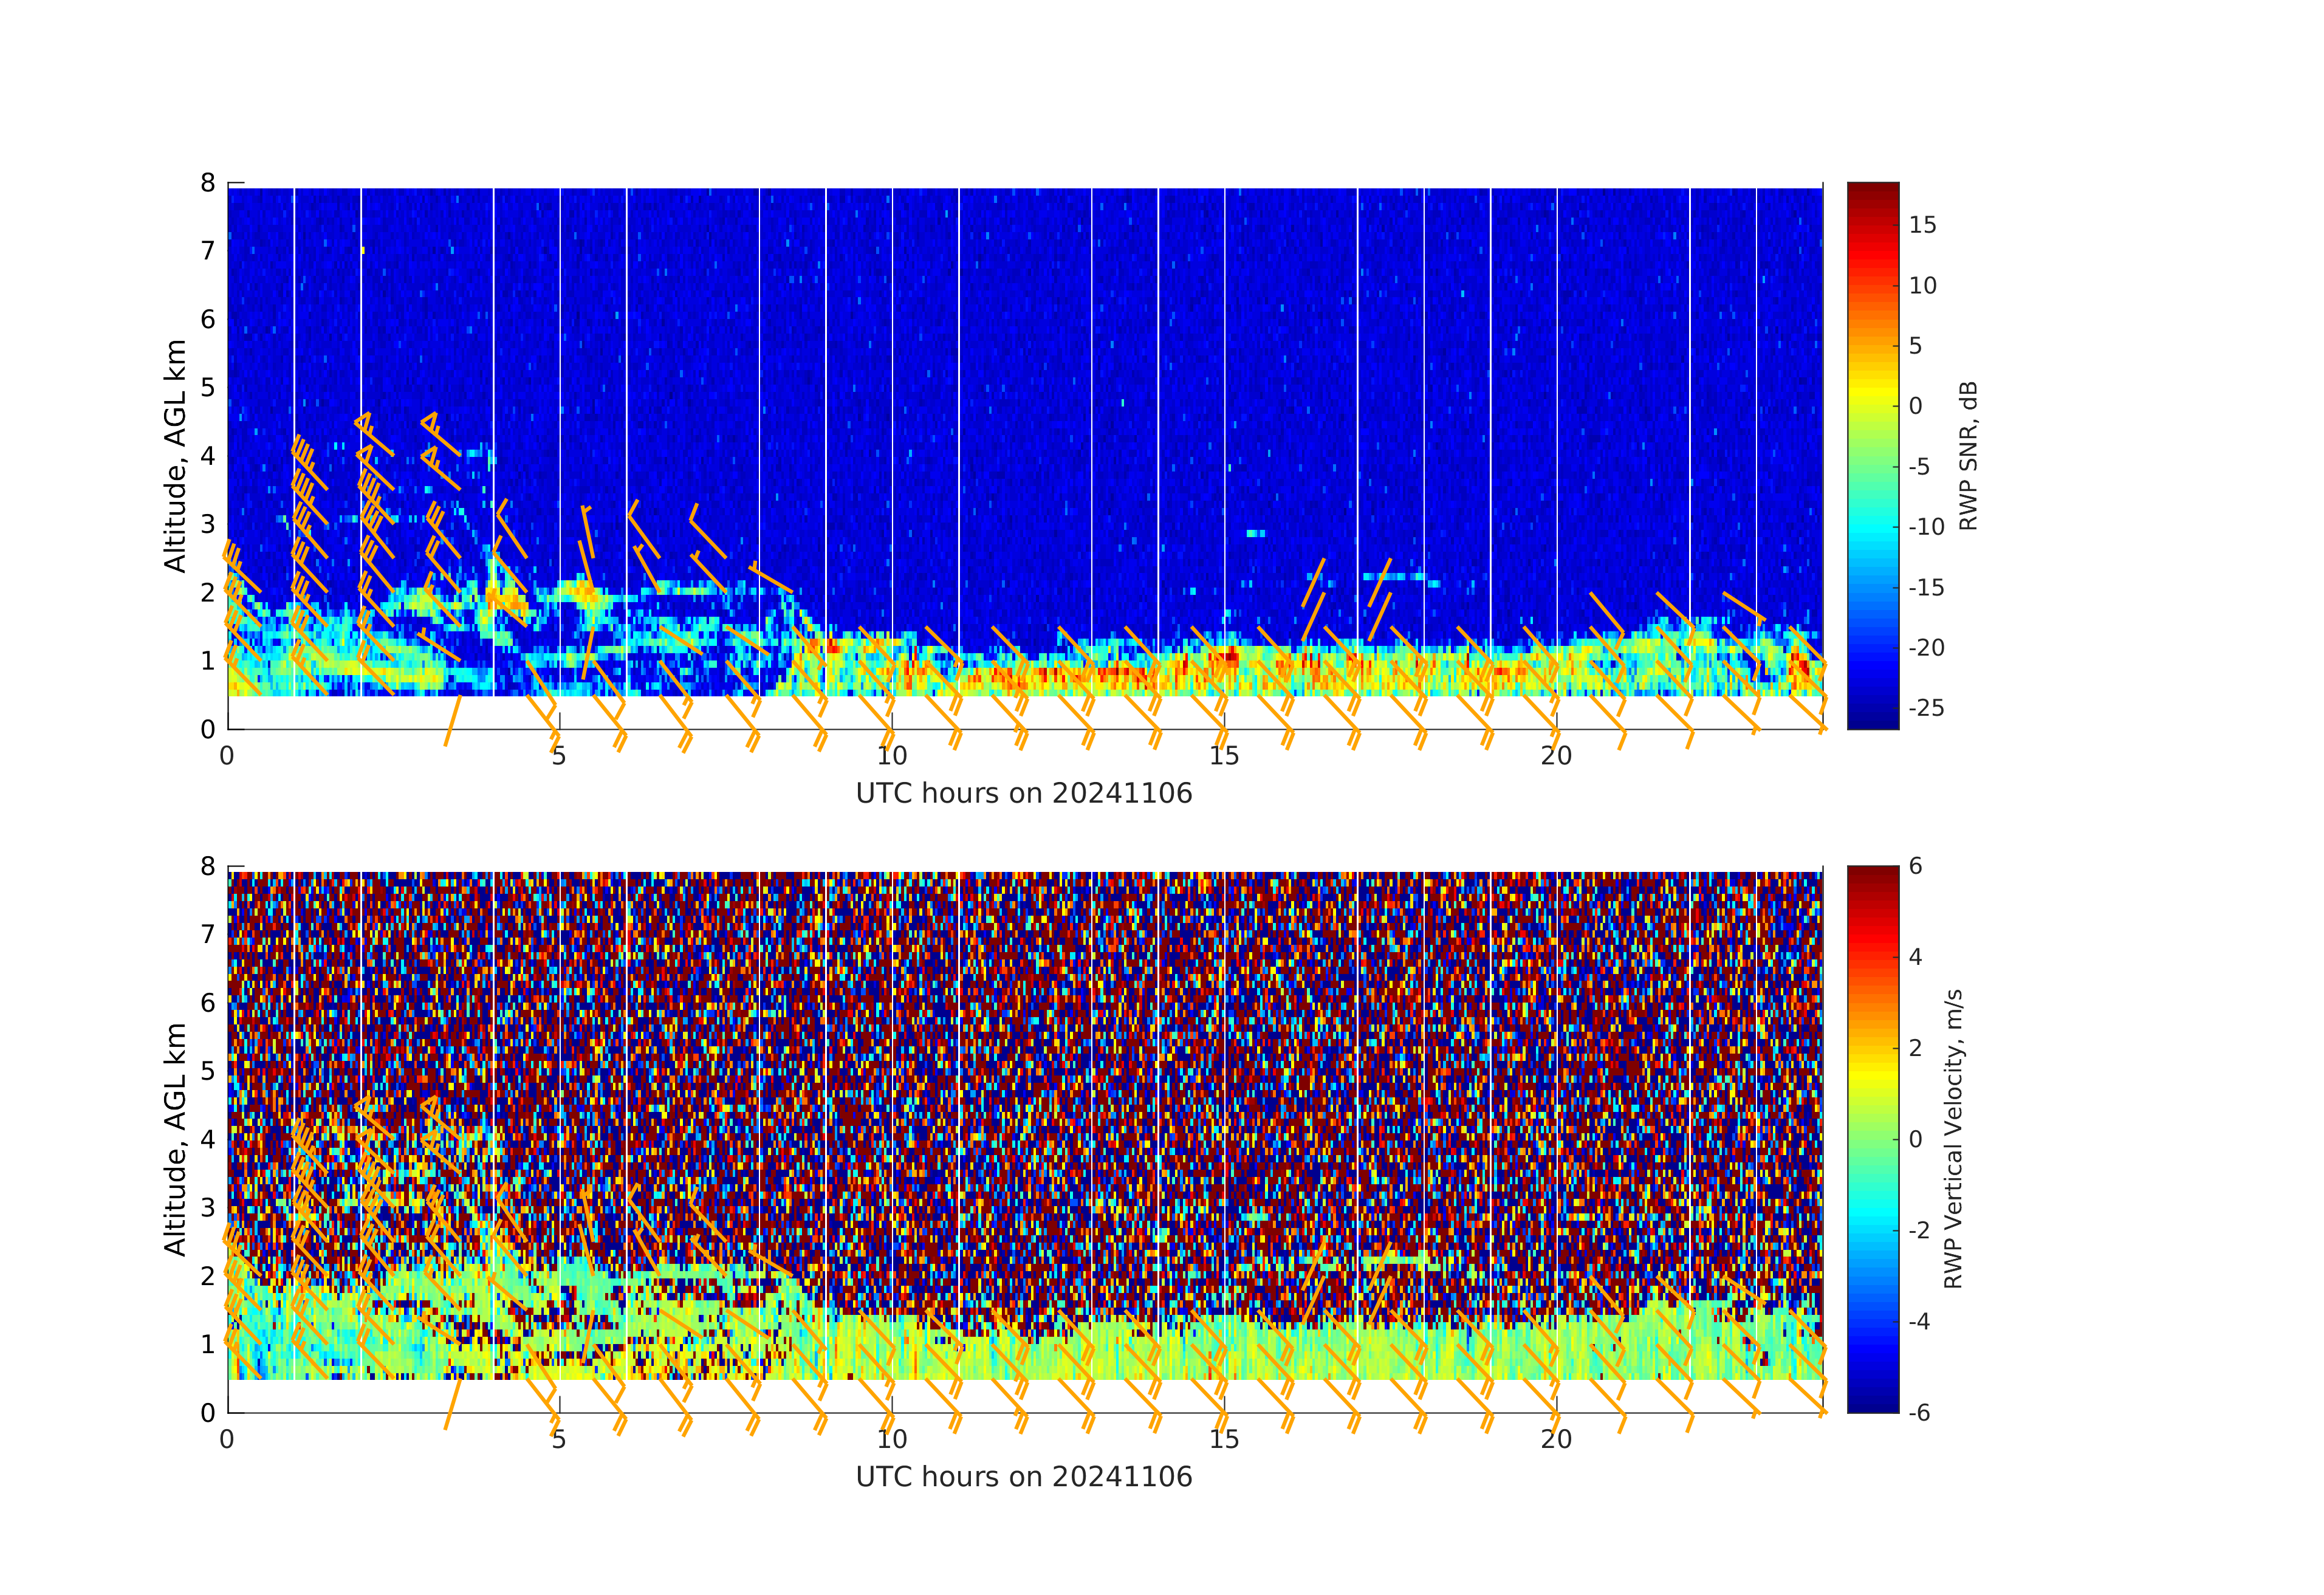Click the 6 tick on velocity colorbar
Image resolution: width=2324 pixels, height=1595 pixels.
(1915, 866)
